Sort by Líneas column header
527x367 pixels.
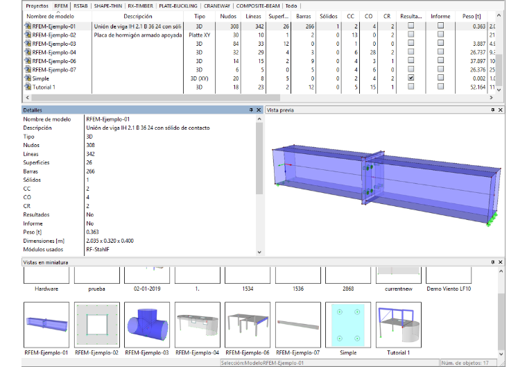coord(253,16)
